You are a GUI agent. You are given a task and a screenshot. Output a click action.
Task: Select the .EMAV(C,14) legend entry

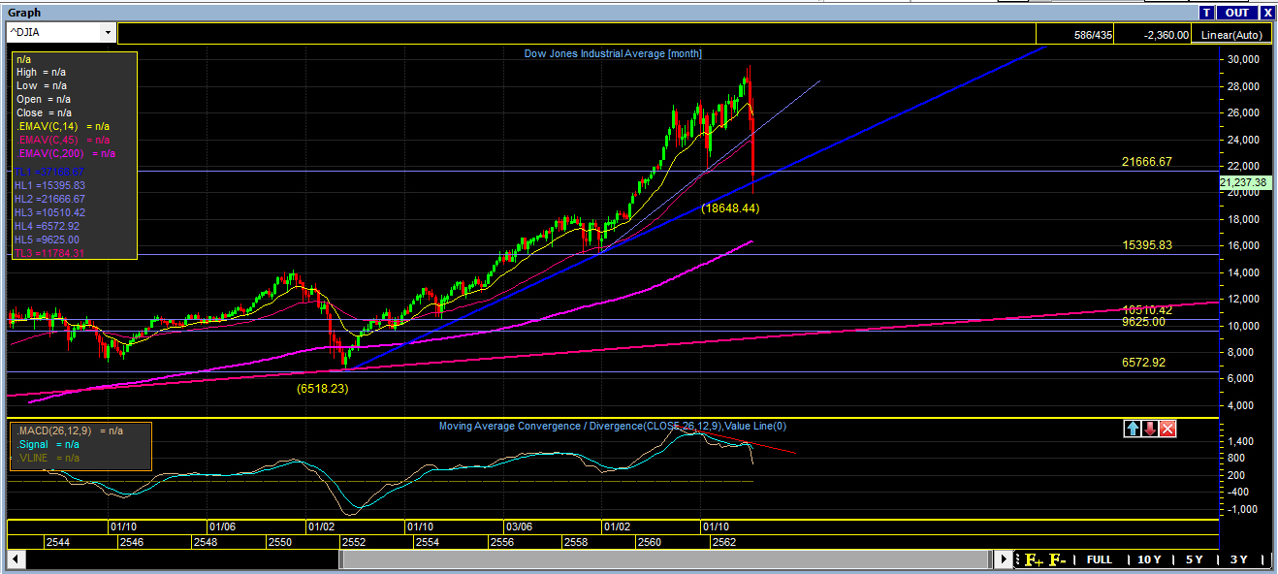click(x=63, y=126)
